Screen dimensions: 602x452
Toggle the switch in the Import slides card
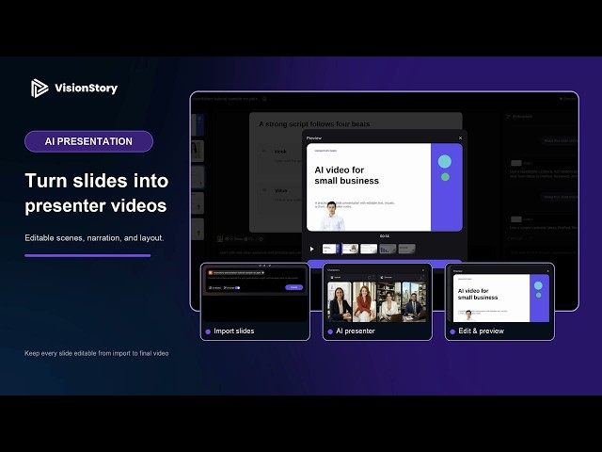[x=238, y=287]
